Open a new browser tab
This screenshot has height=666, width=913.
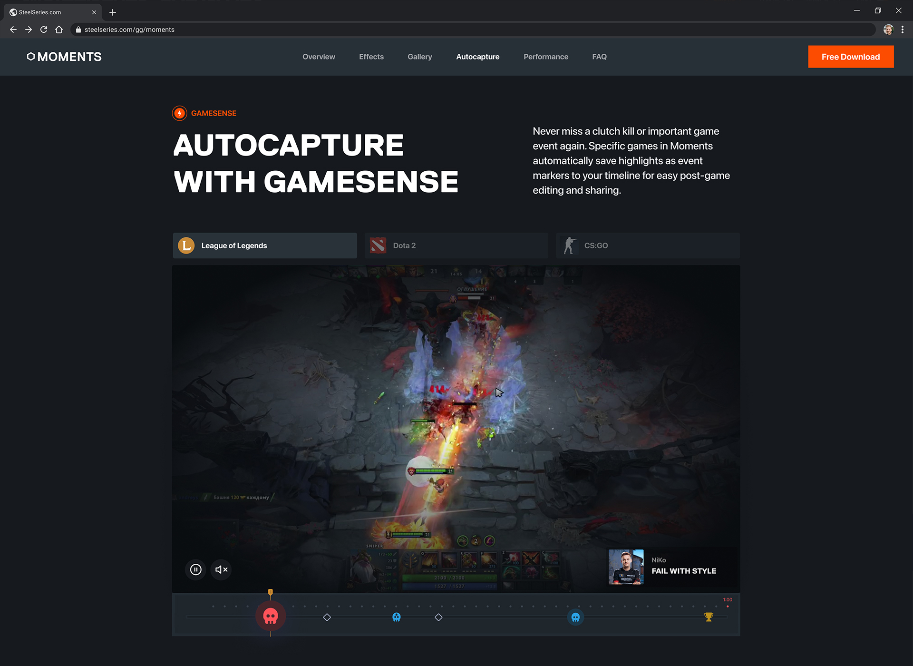pos(113,12)
